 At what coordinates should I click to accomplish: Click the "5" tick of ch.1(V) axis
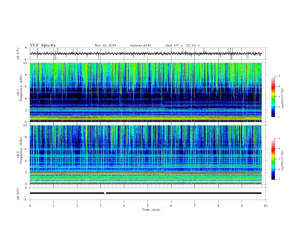pyautogui.click(x=26, y=48)
